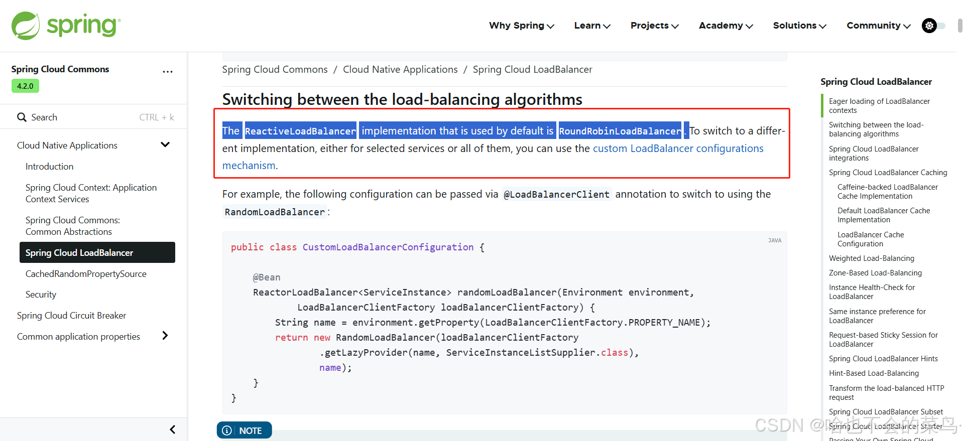This screenshot has width=964, height=441.
Task: Open the three-dots menu beside Spring Cloud Commons
Action: [x=168, y=72]
